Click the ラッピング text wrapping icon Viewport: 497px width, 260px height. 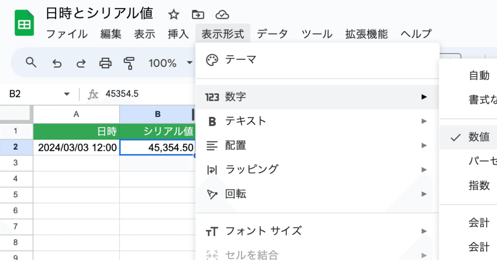(211, 169)
